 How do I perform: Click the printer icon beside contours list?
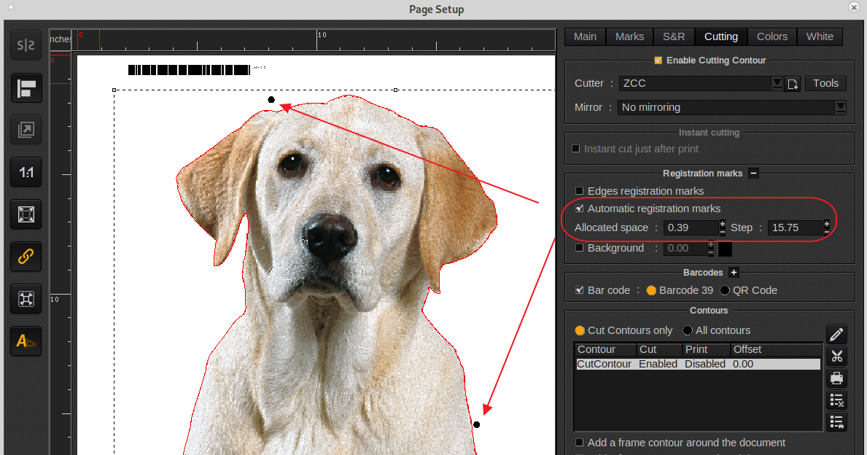836,378
